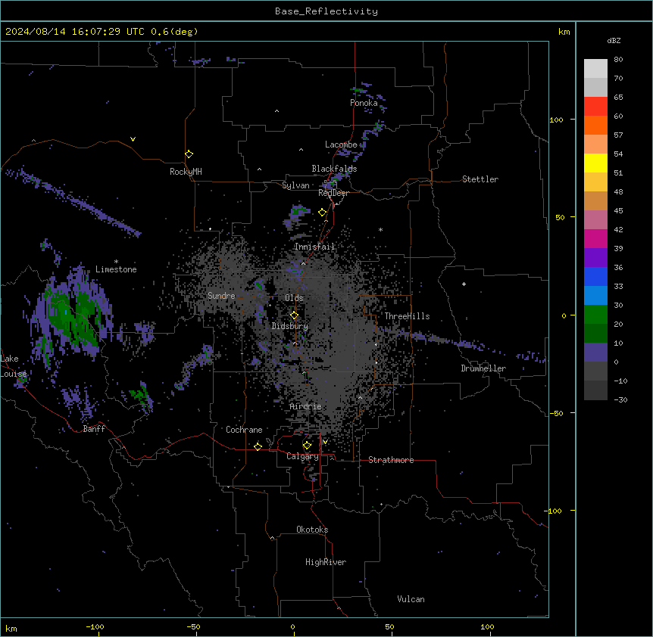This screenshot has height=637, width=653.
Task: Click the legend value 65
Action: pos(618,98)
